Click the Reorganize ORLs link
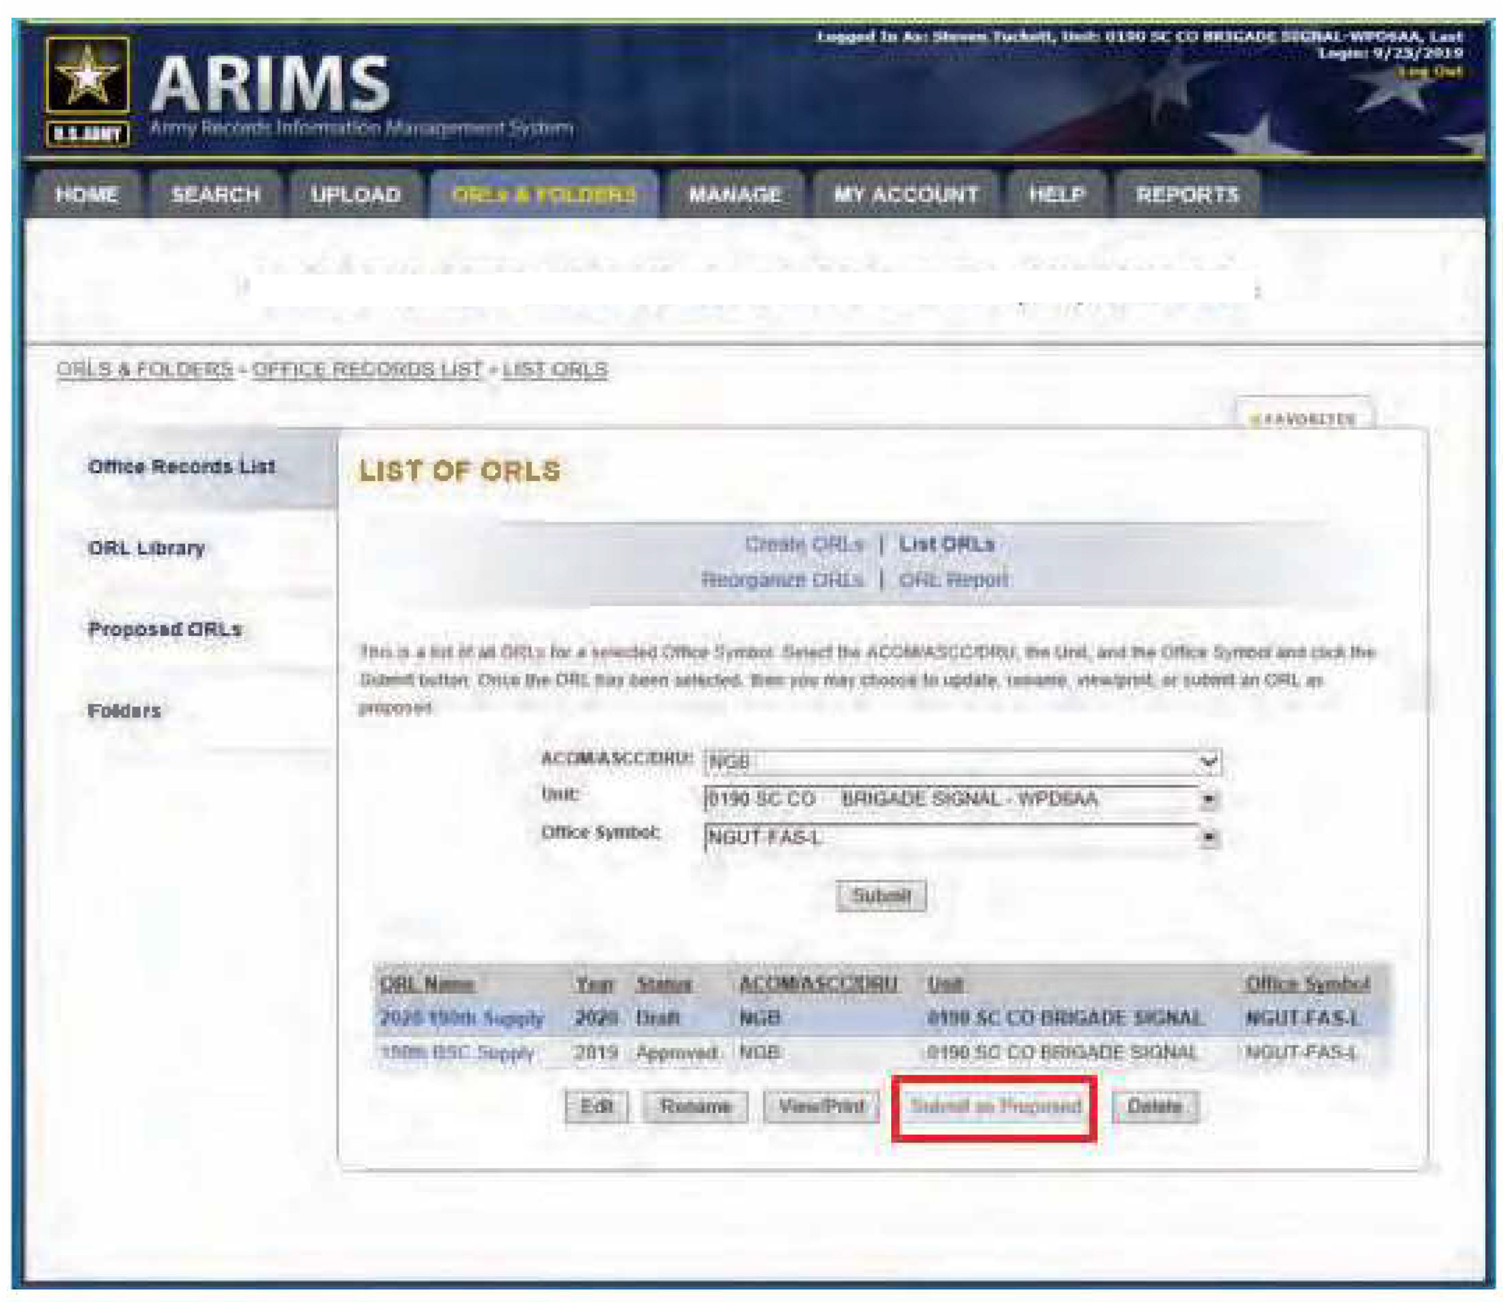 point(782,580)
